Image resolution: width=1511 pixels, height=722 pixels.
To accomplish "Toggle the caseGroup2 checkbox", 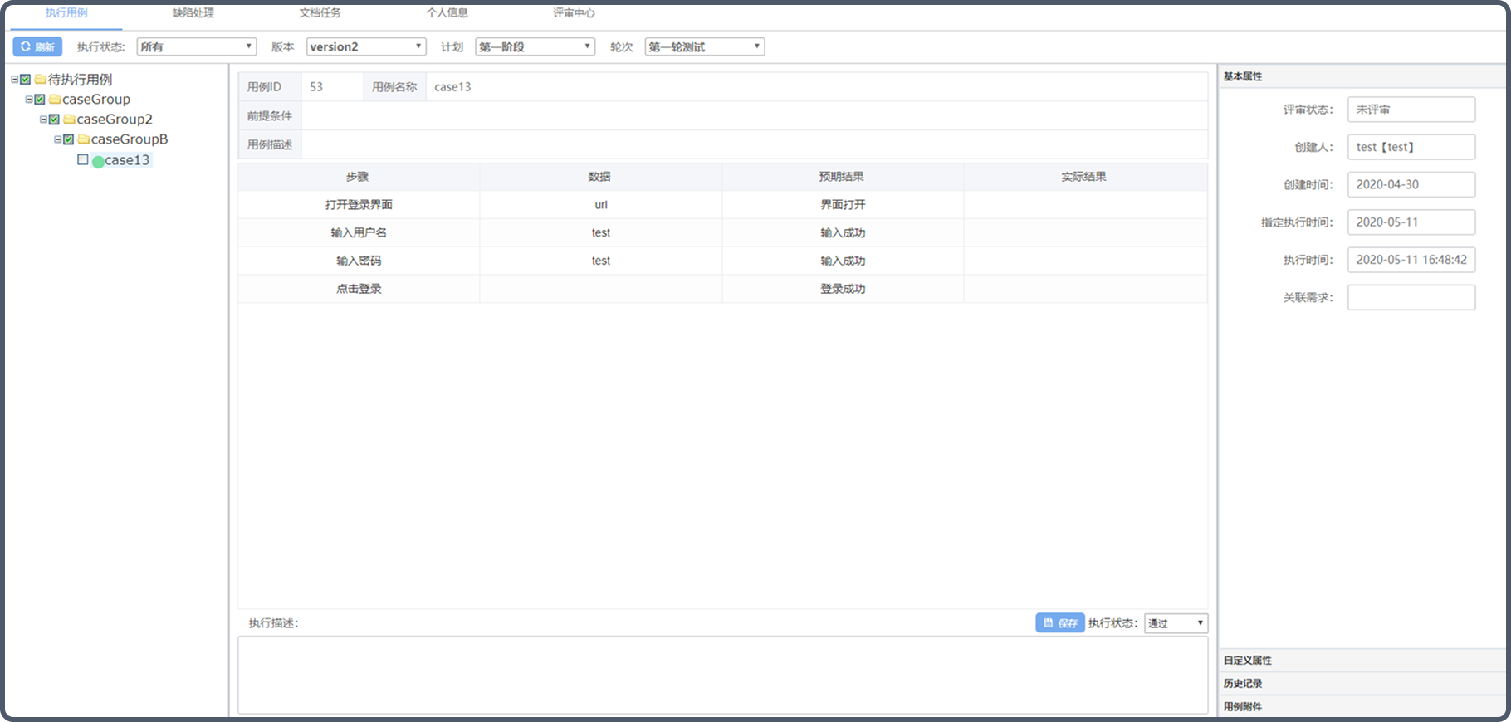I will (54, 120).
